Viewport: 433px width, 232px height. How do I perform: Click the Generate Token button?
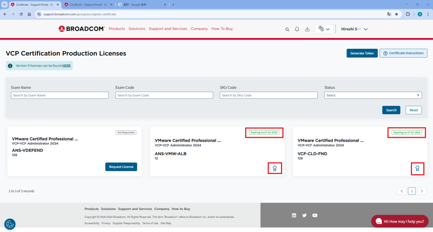point(362,53)
